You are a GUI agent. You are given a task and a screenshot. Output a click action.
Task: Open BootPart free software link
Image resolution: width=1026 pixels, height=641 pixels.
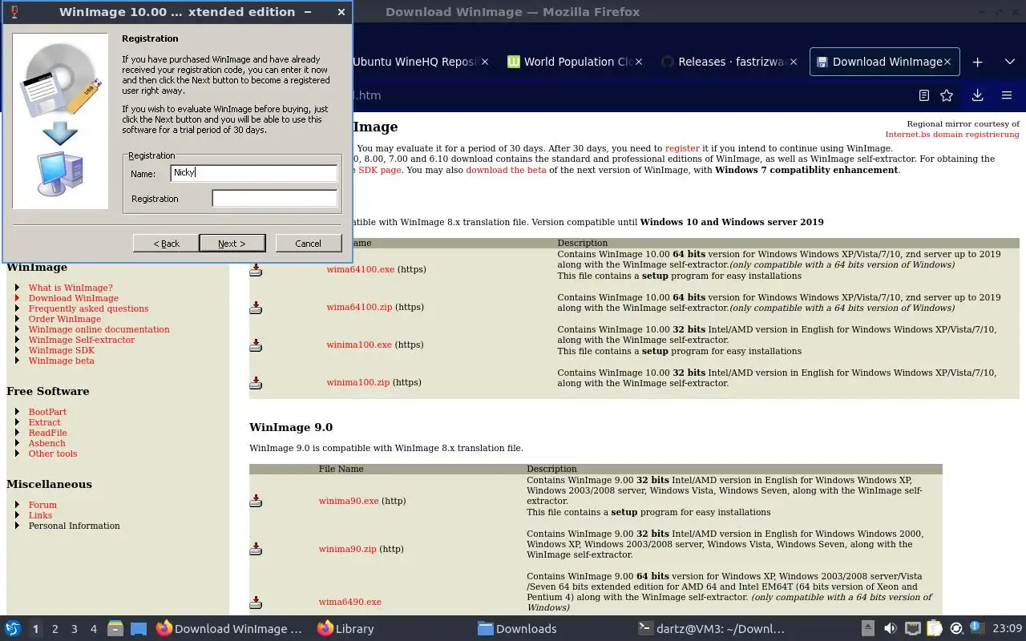click(x=47, y=412)
